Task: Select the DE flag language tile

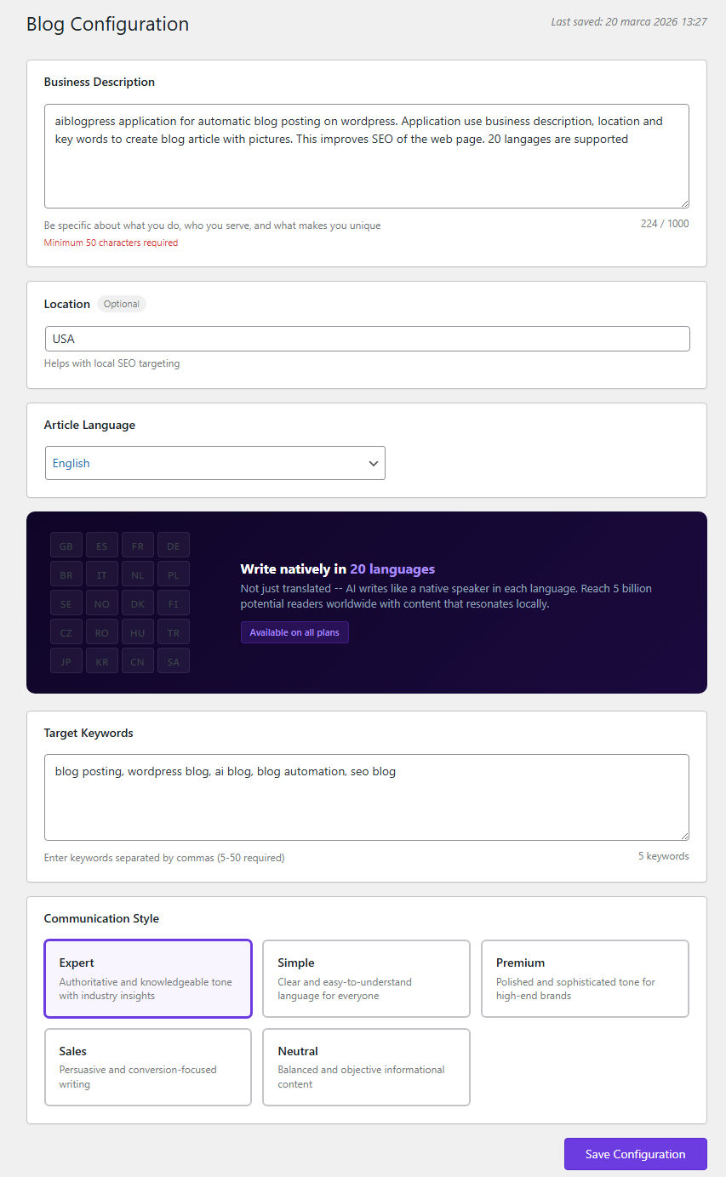Action: coord(173,545)
